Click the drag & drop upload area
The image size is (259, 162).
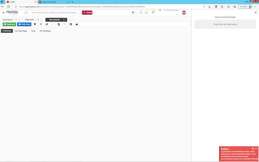[225, 24]
